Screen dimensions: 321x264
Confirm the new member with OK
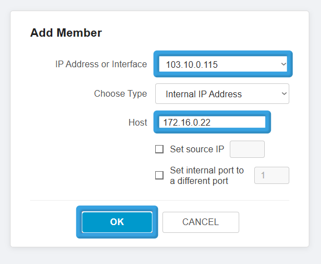point(117,222)
